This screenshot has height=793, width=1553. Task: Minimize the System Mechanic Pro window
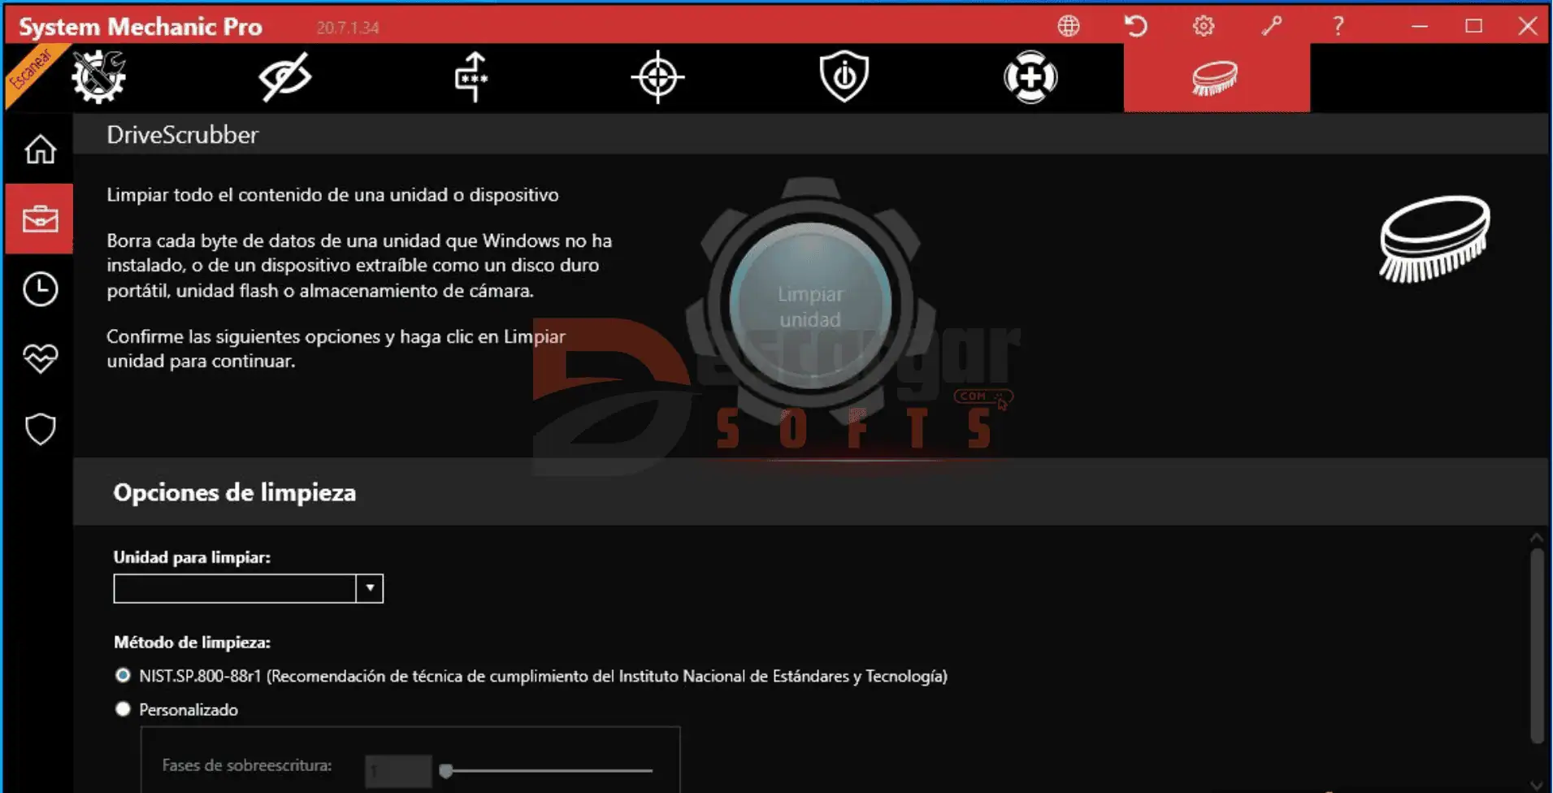[x=1420, y=26]
